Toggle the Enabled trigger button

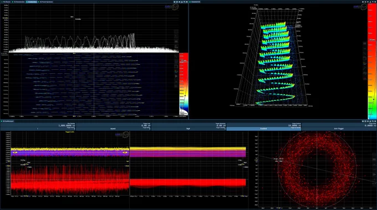(x=264, y=129)
